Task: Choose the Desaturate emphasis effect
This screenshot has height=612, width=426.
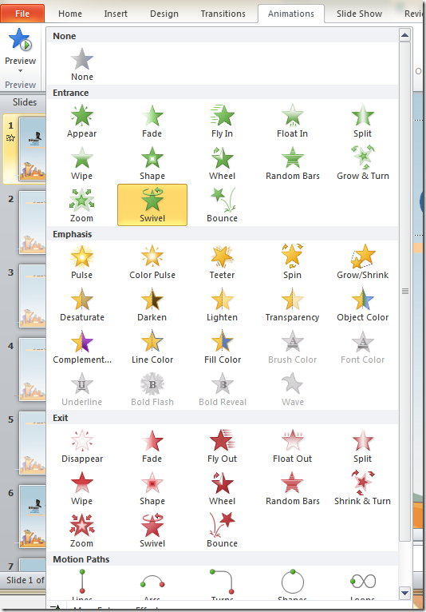Action: click(x=82, y=304)
